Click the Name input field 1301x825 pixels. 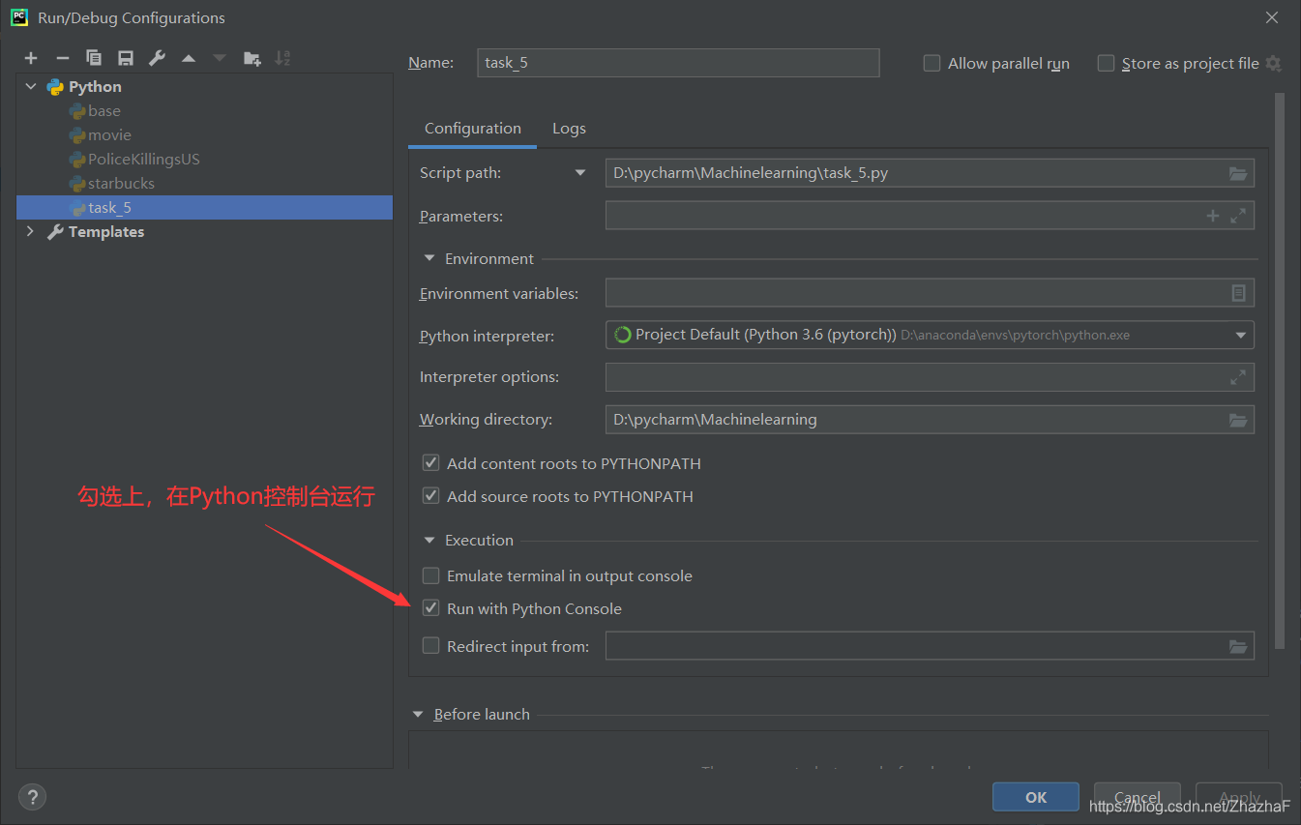pos(678,63)
